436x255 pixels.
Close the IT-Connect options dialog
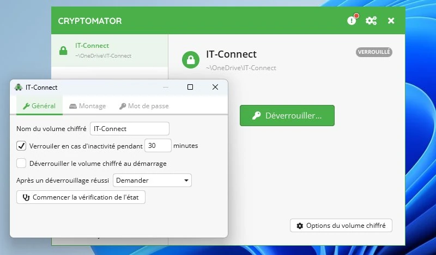tap(215, 87)
